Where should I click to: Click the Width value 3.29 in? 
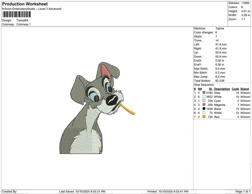point(246,15)
